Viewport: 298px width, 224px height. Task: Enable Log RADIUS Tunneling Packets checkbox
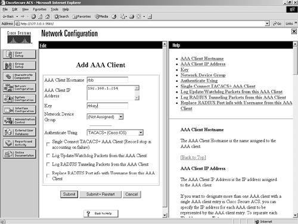point(48,164)
